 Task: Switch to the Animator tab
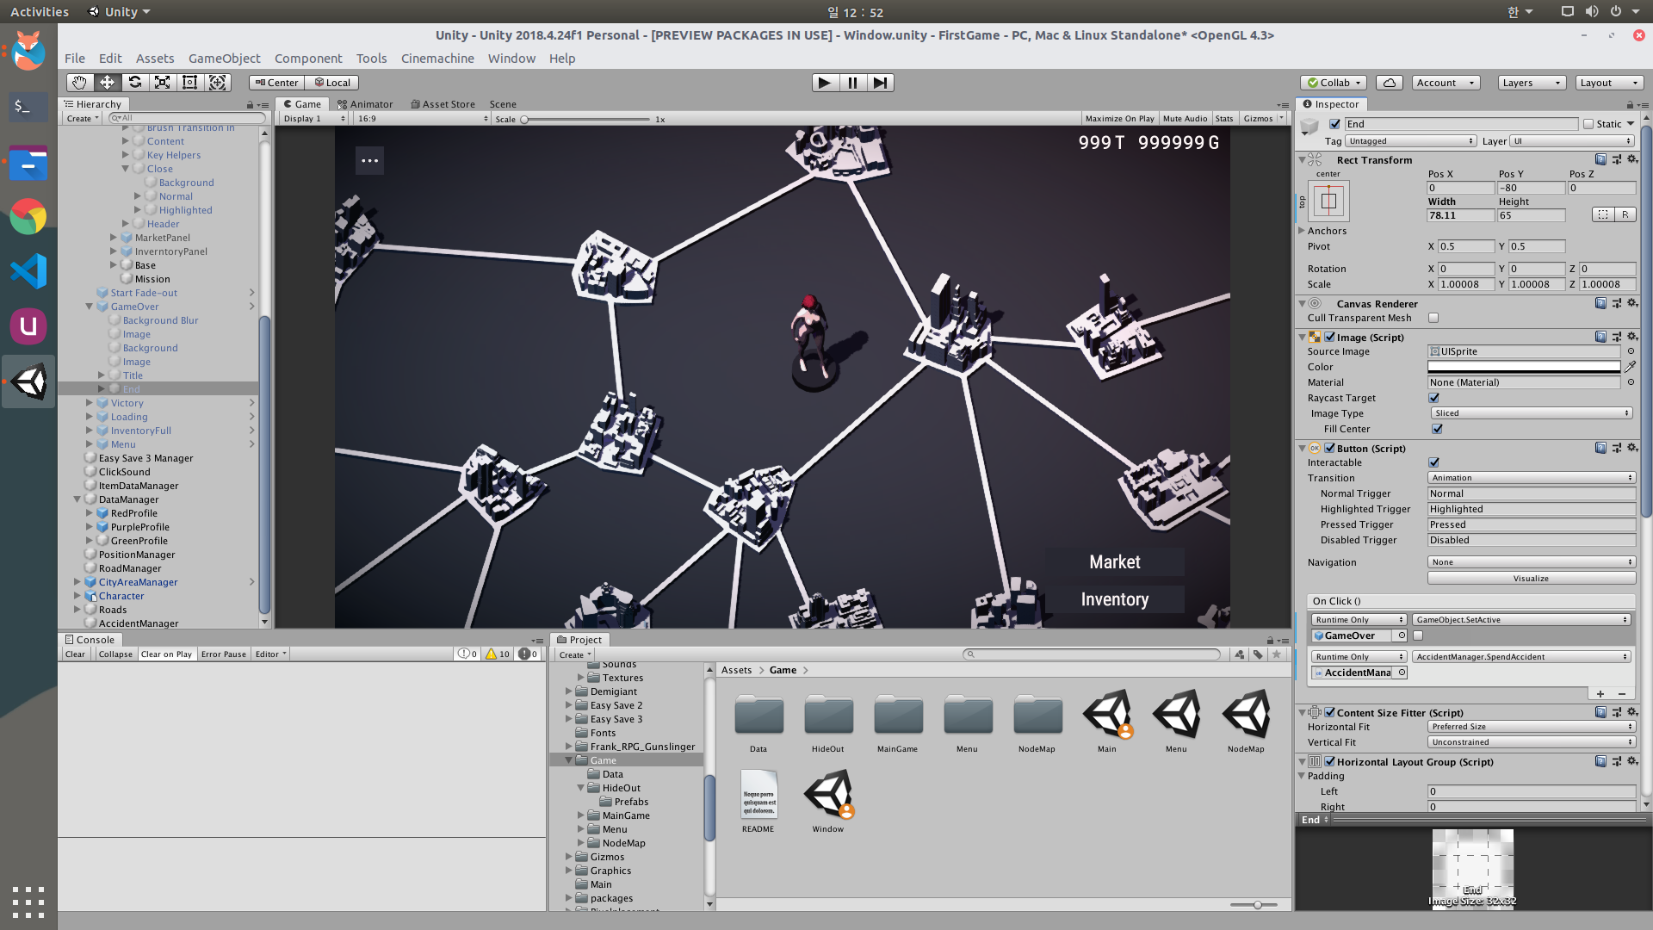tap(365, 104)
